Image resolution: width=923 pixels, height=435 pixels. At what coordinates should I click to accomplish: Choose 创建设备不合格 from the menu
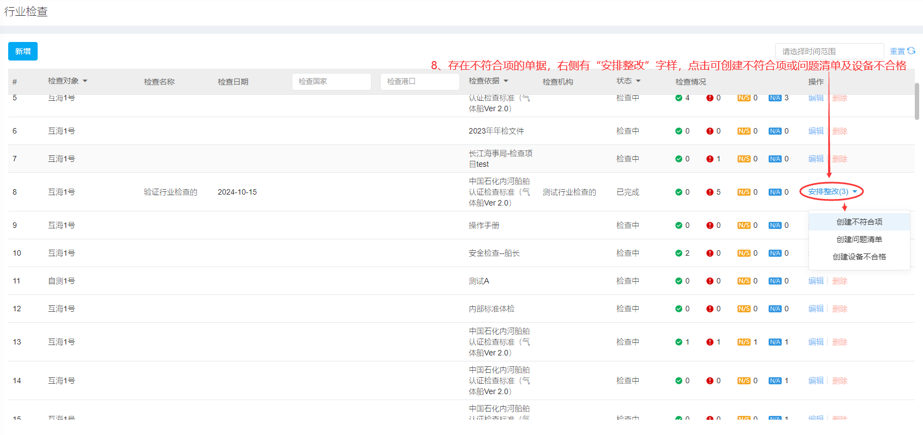(859, 257)
